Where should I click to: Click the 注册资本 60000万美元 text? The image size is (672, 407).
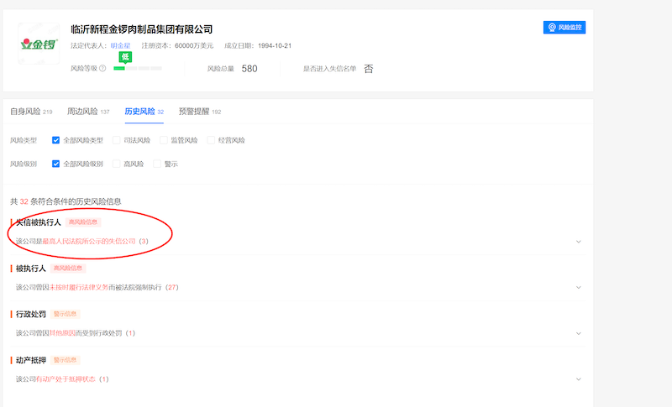pos(177,45)
